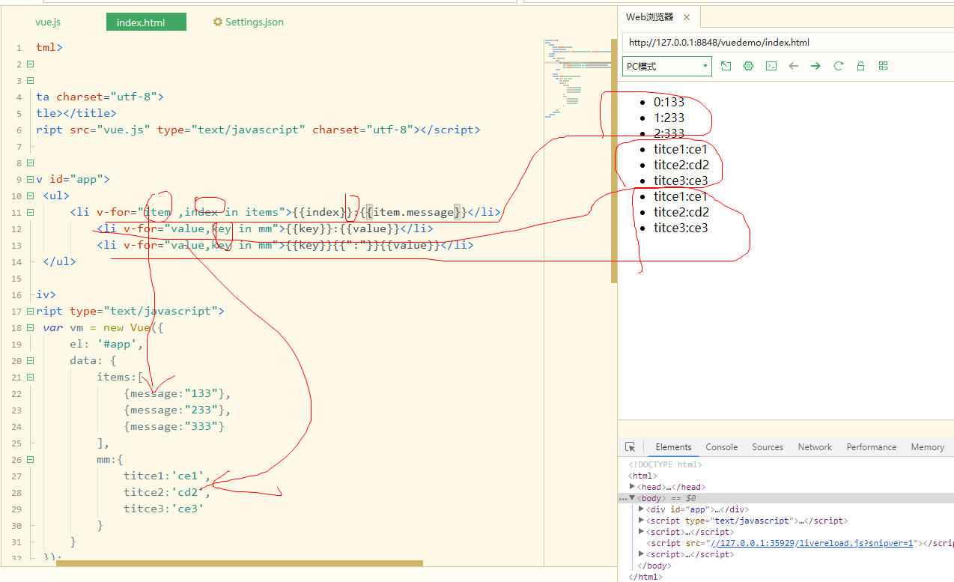Image resolution: width=954 pixels, height=582 pixels.
Task: Click the gear icon on Settings.json tab
Action: click(218, 22)
